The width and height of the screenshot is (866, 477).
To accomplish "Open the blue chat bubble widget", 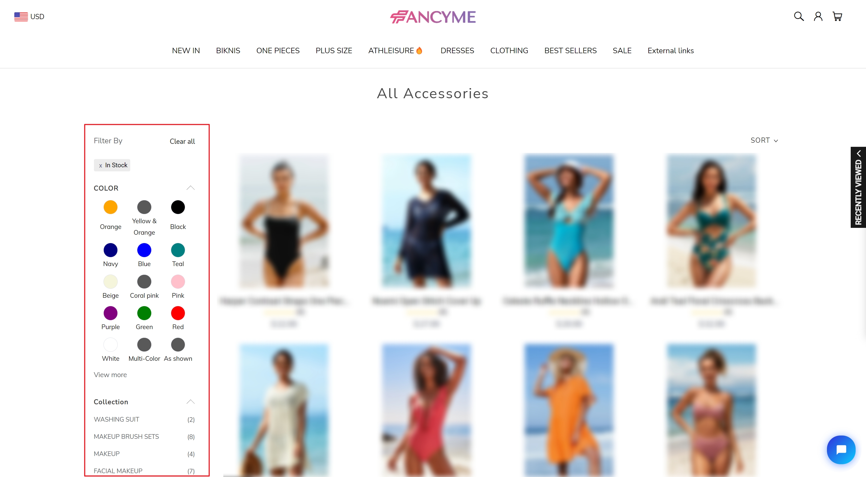I will 841,449.
